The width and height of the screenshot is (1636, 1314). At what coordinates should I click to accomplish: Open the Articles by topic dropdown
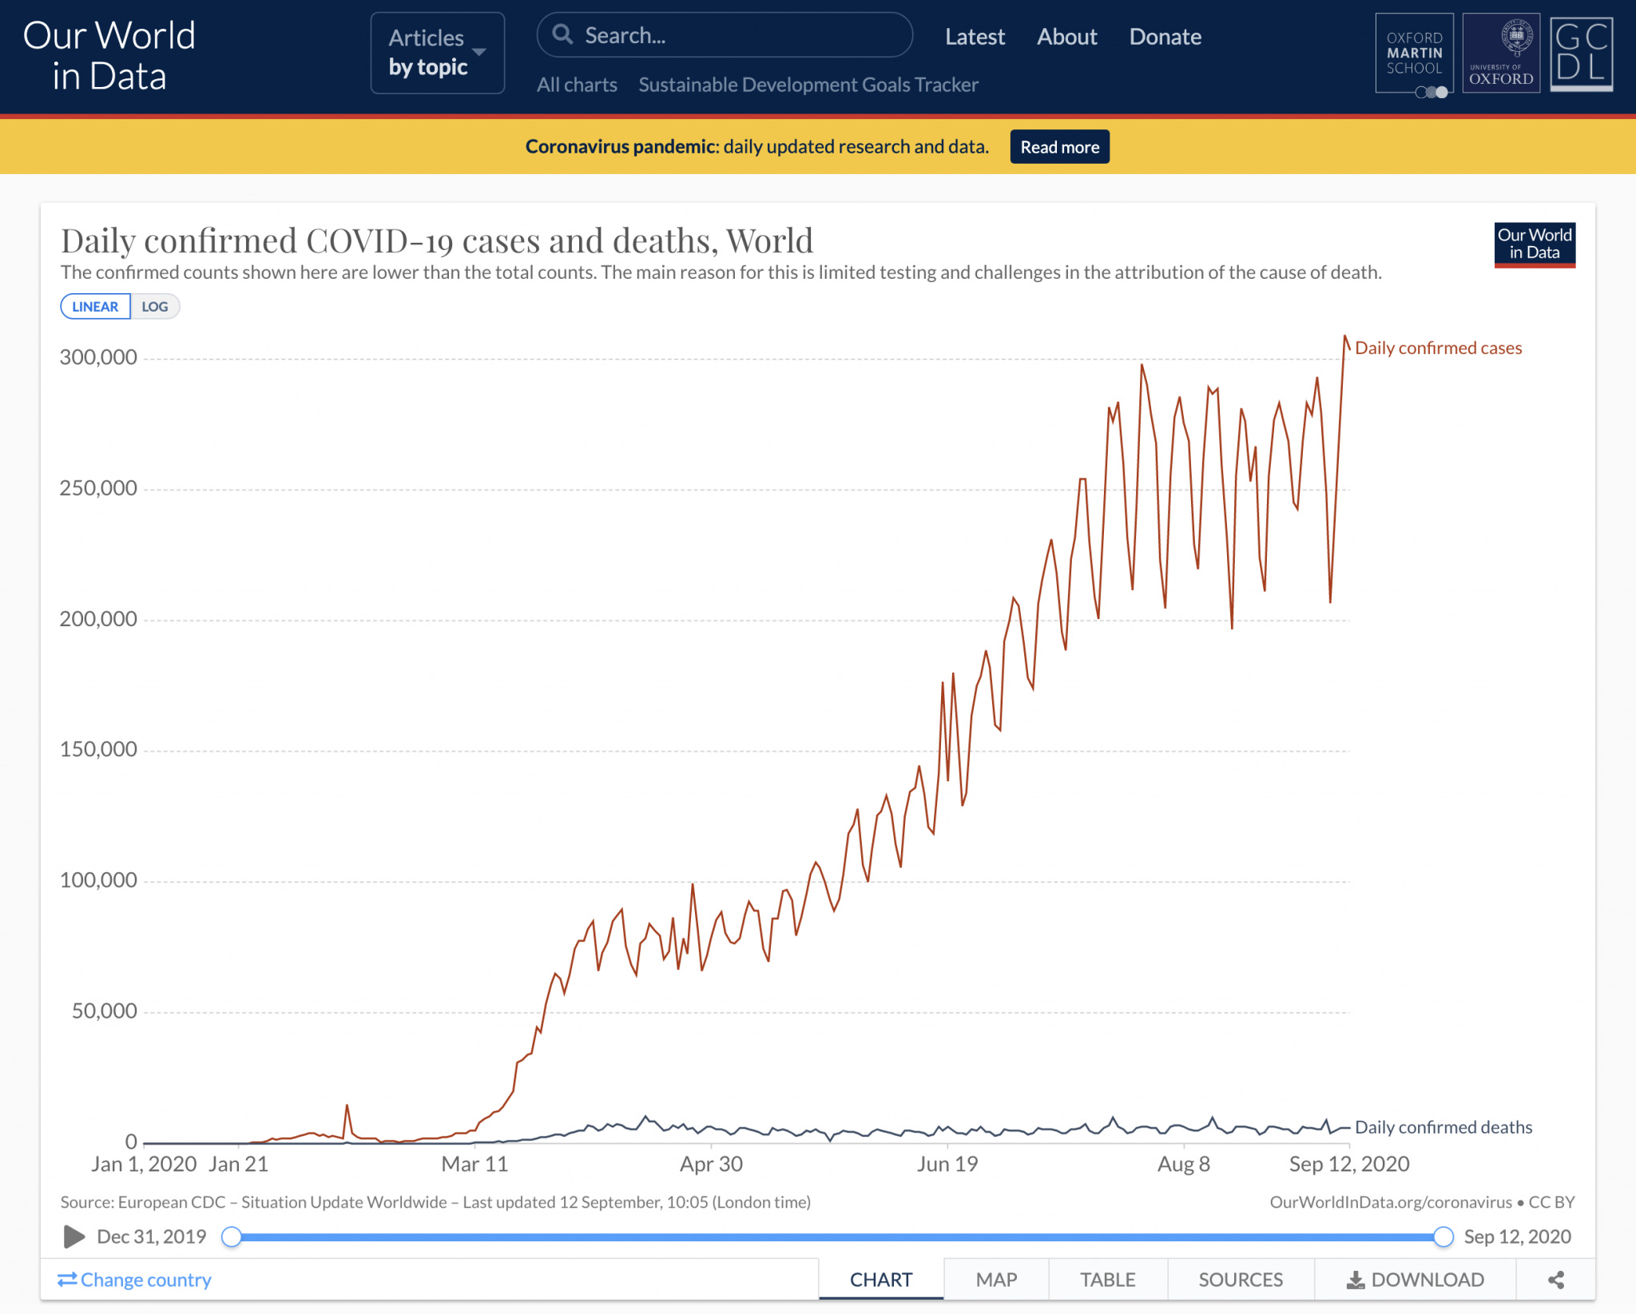tap(437, 53)
